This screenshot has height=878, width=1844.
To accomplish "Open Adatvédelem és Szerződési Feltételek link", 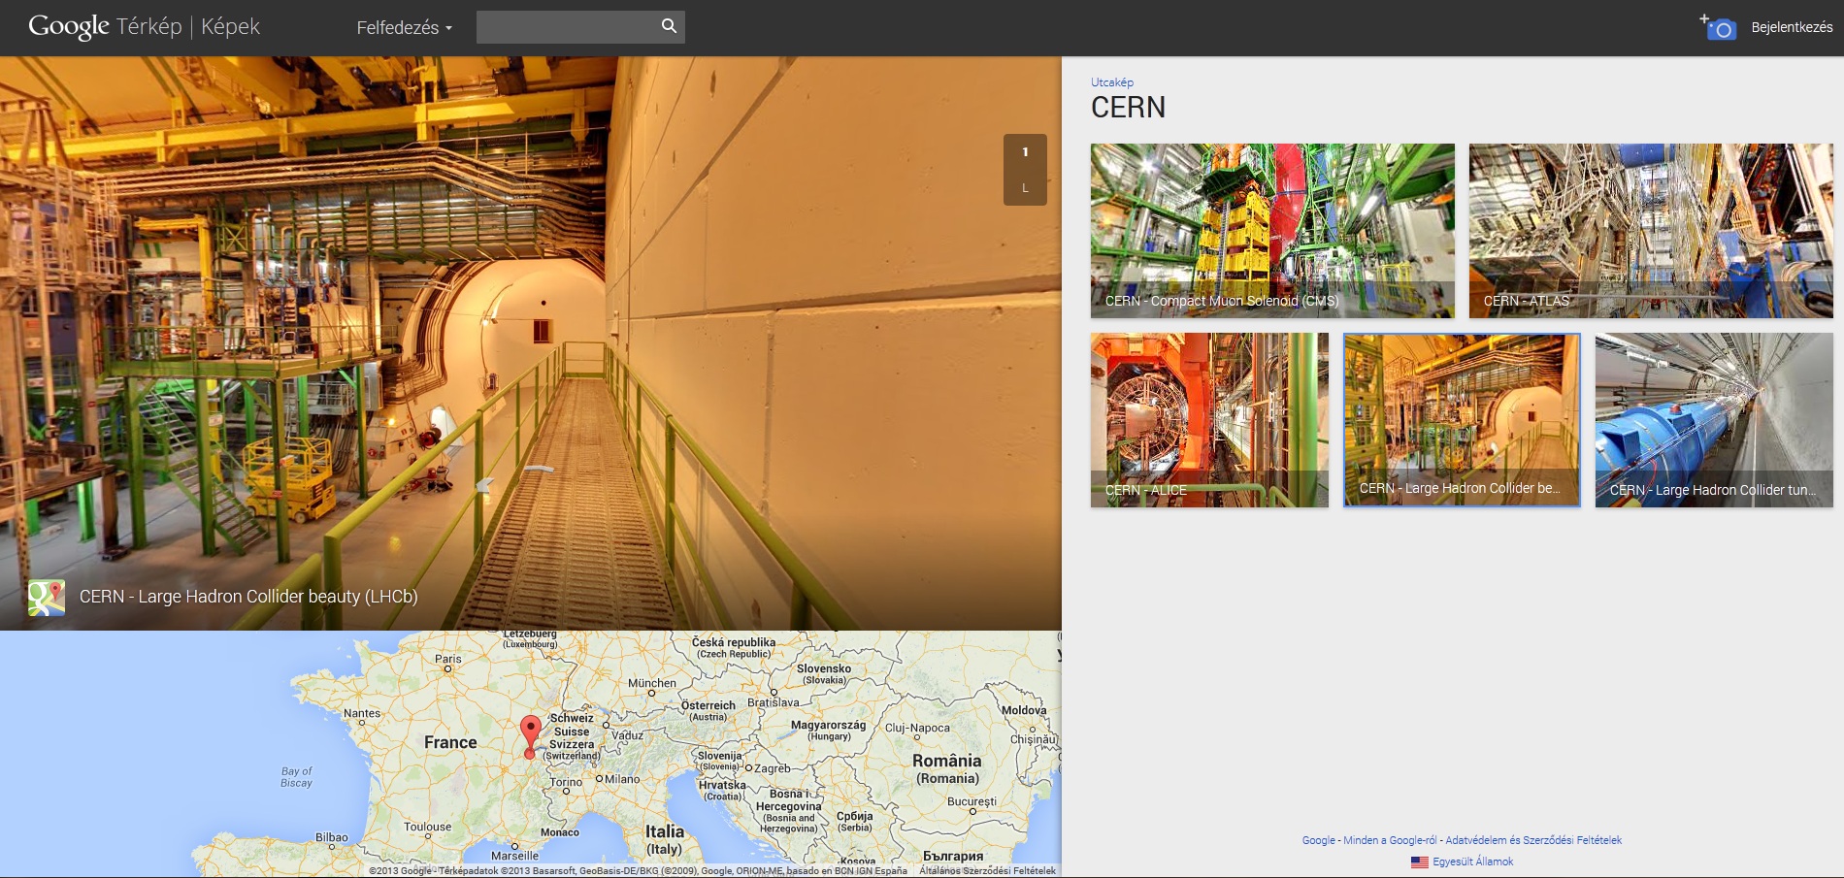I will (1533, 840).
